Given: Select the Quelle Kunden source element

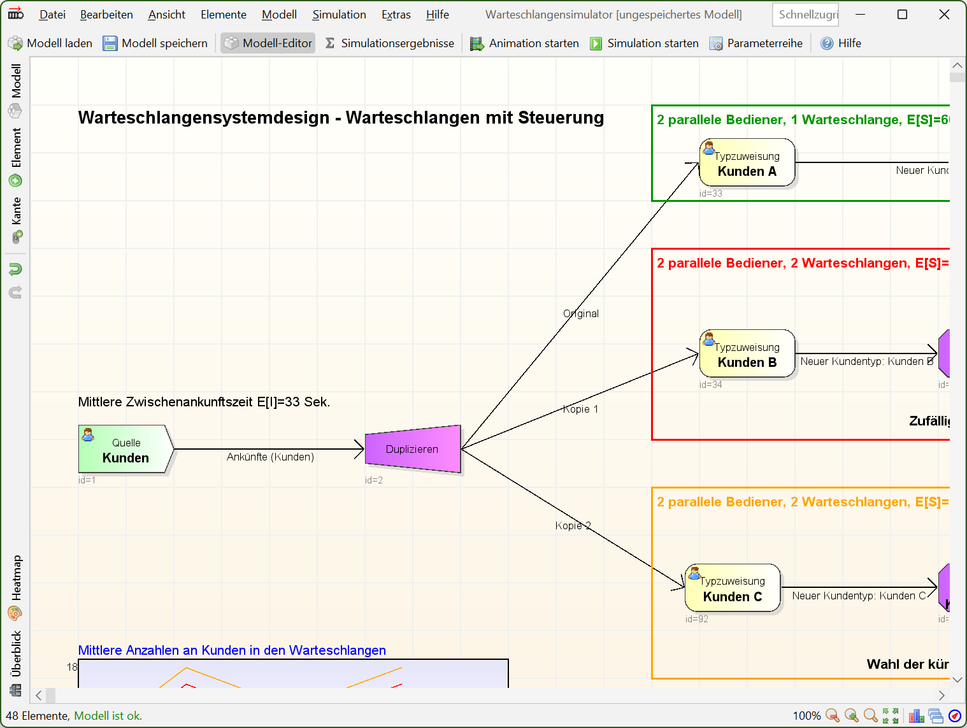Looking at the screenshot, I should [126, 449].
